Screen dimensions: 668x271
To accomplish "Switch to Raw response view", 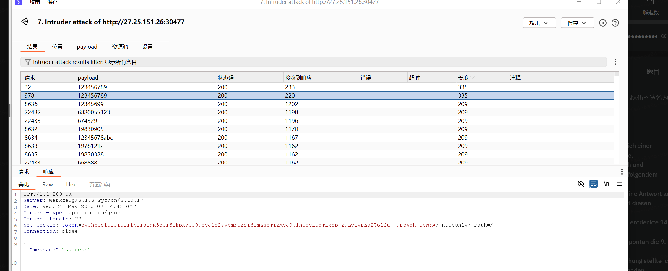I will pyautogui.click(x=47, y=185).
